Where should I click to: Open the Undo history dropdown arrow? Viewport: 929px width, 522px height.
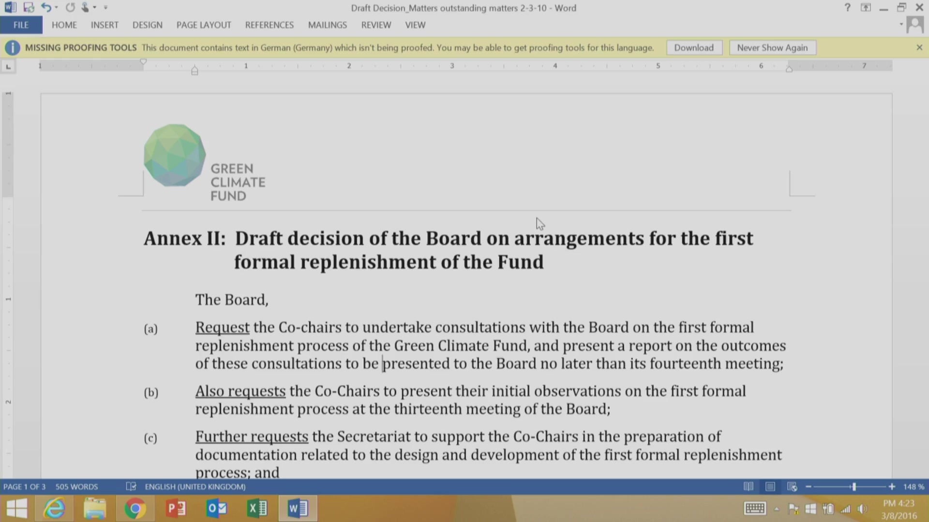(57, 8)
